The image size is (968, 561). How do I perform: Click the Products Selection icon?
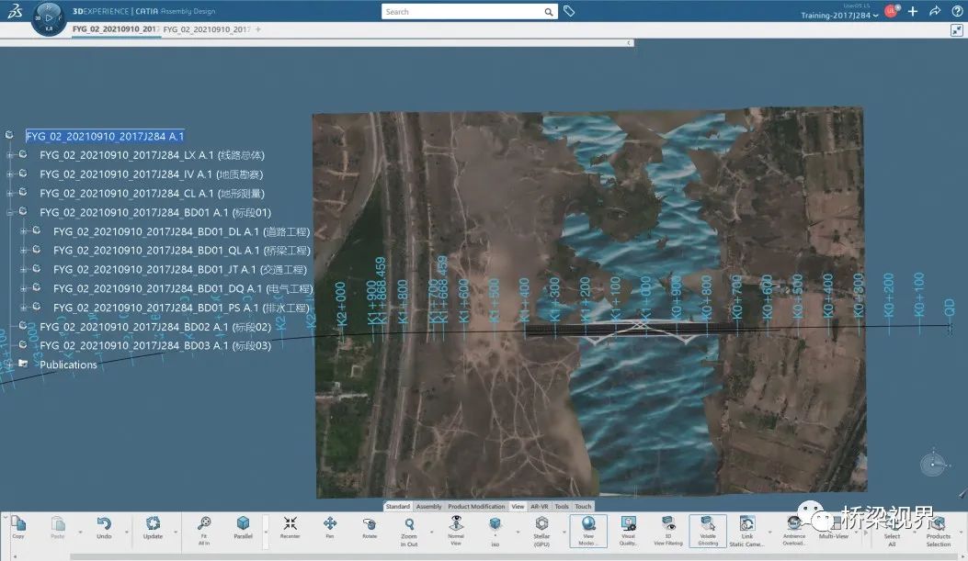tap(939, 524)
